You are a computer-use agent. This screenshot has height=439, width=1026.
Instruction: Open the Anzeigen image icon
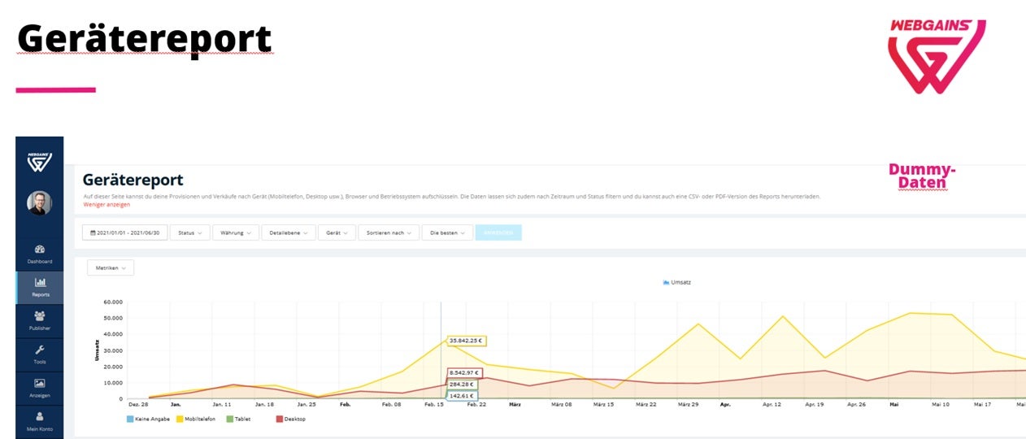click(x=39, y=383)
